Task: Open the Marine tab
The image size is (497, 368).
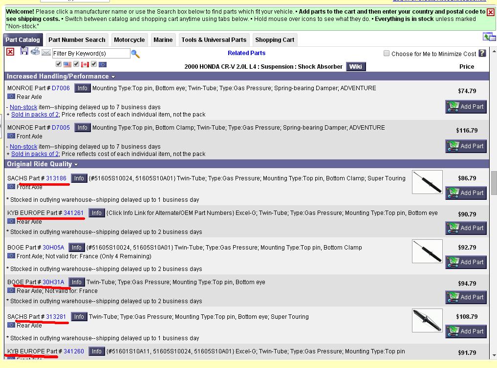Action: (163, 40)
